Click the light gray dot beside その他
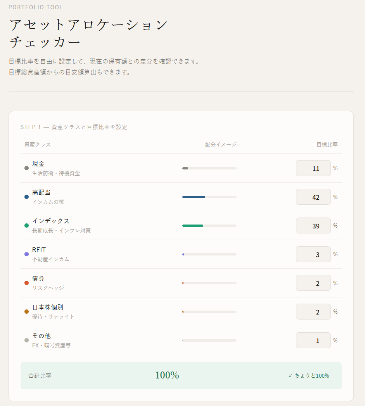This screenshot has width=365, height=406. 26,340
